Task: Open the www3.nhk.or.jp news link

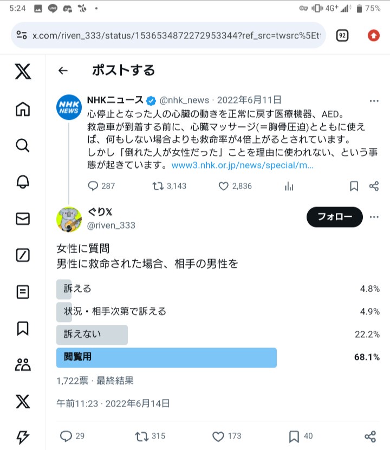Action: (242, 165)
